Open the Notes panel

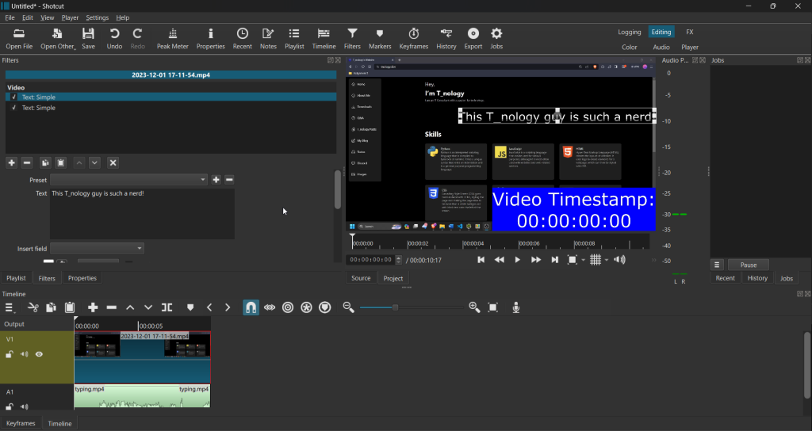tap(268, 39)
